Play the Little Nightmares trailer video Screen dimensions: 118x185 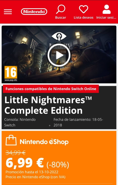click(x=59, y=55)
